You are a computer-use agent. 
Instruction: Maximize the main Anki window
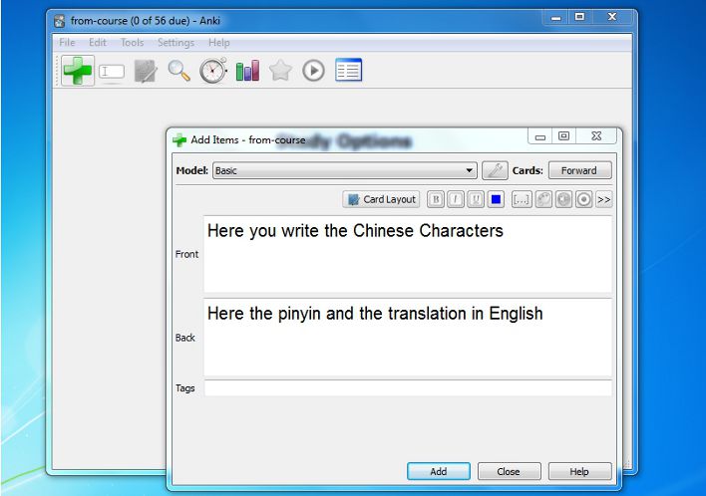coord(580,17)
